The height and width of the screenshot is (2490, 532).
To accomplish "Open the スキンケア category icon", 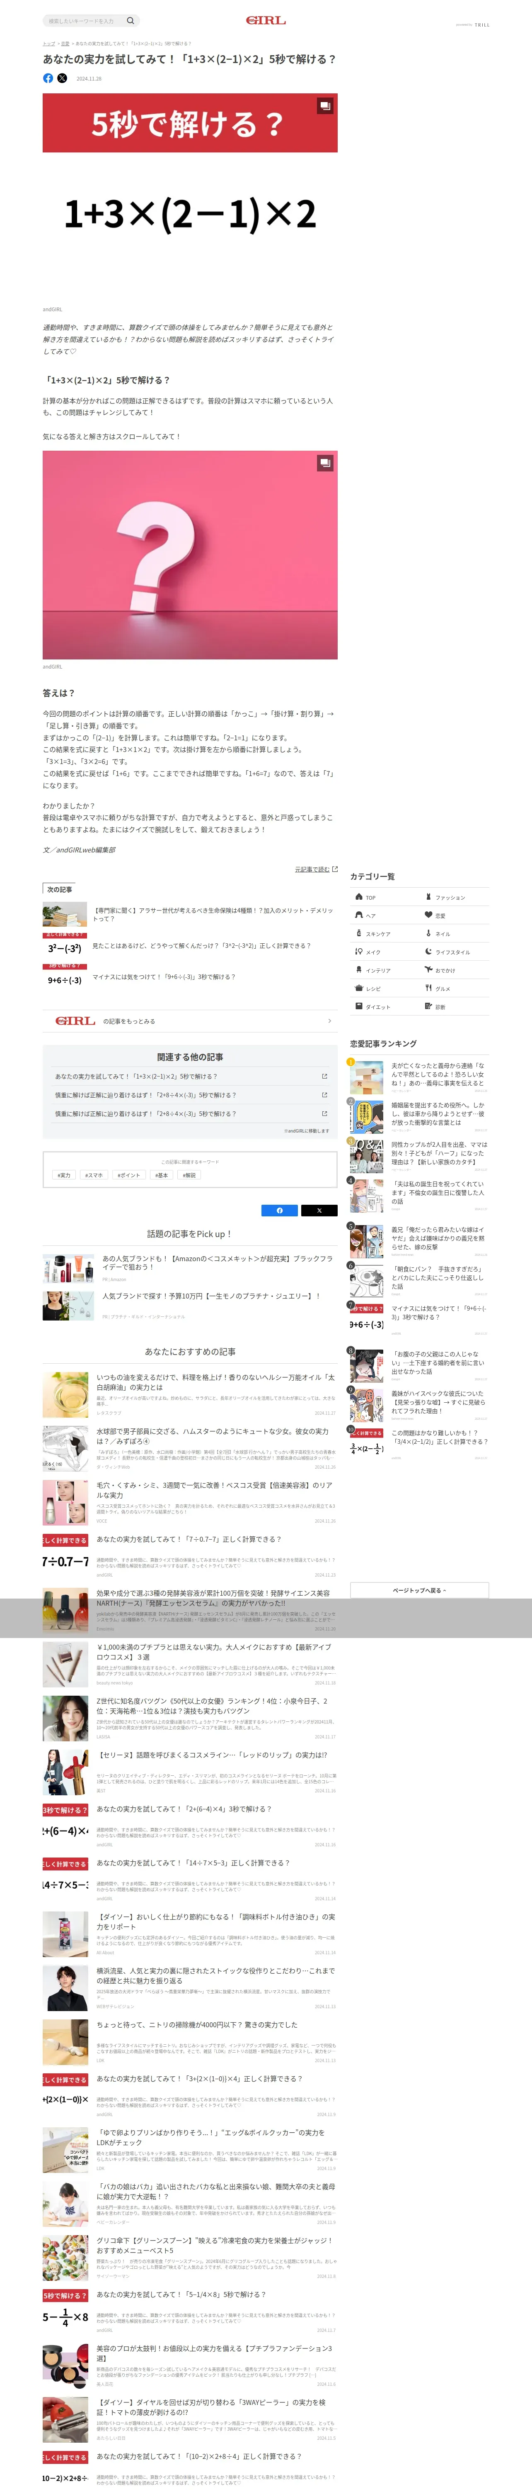I will (x=359, y=934).
